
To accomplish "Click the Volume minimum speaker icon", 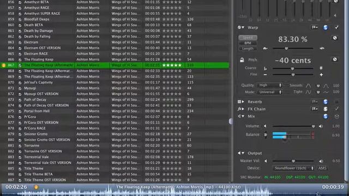I will pyautogui.click(x=266, y=126).
